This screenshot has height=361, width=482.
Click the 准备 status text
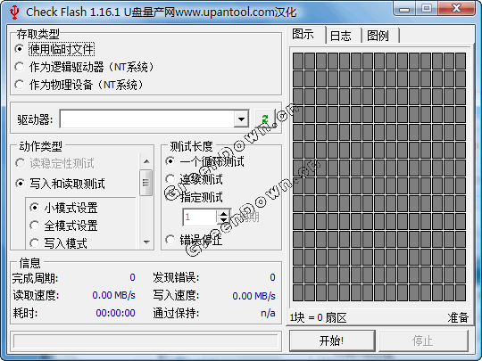[458, 317]
